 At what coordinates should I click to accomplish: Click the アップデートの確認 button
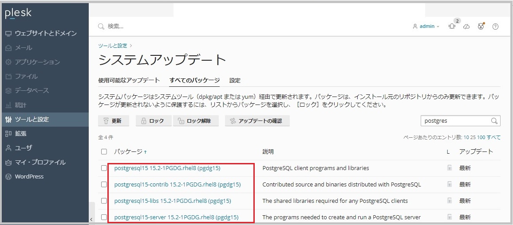(257, 121)
